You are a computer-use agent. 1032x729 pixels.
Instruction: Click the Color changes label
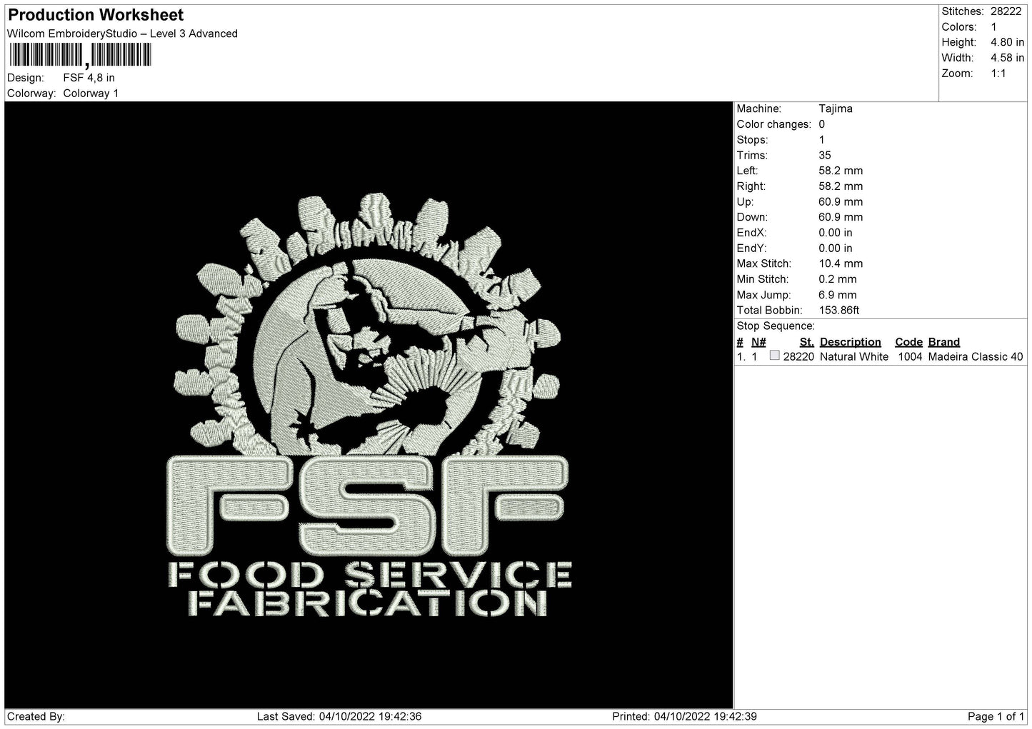773,124
